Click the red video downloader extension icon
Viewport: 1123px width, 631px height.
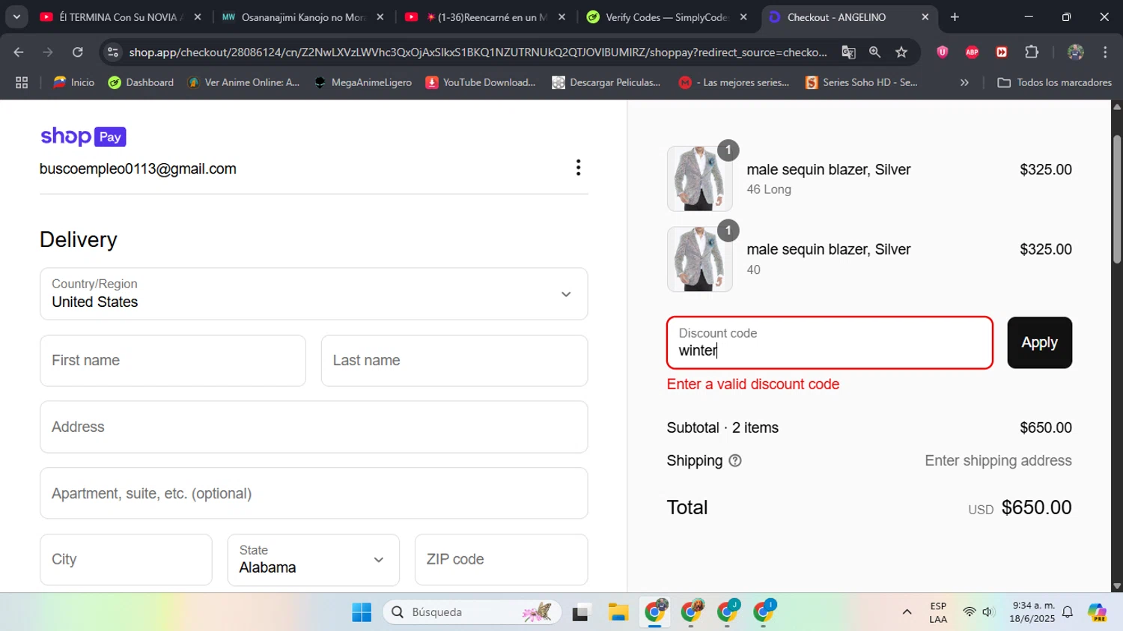click(x=1002, y=52)
